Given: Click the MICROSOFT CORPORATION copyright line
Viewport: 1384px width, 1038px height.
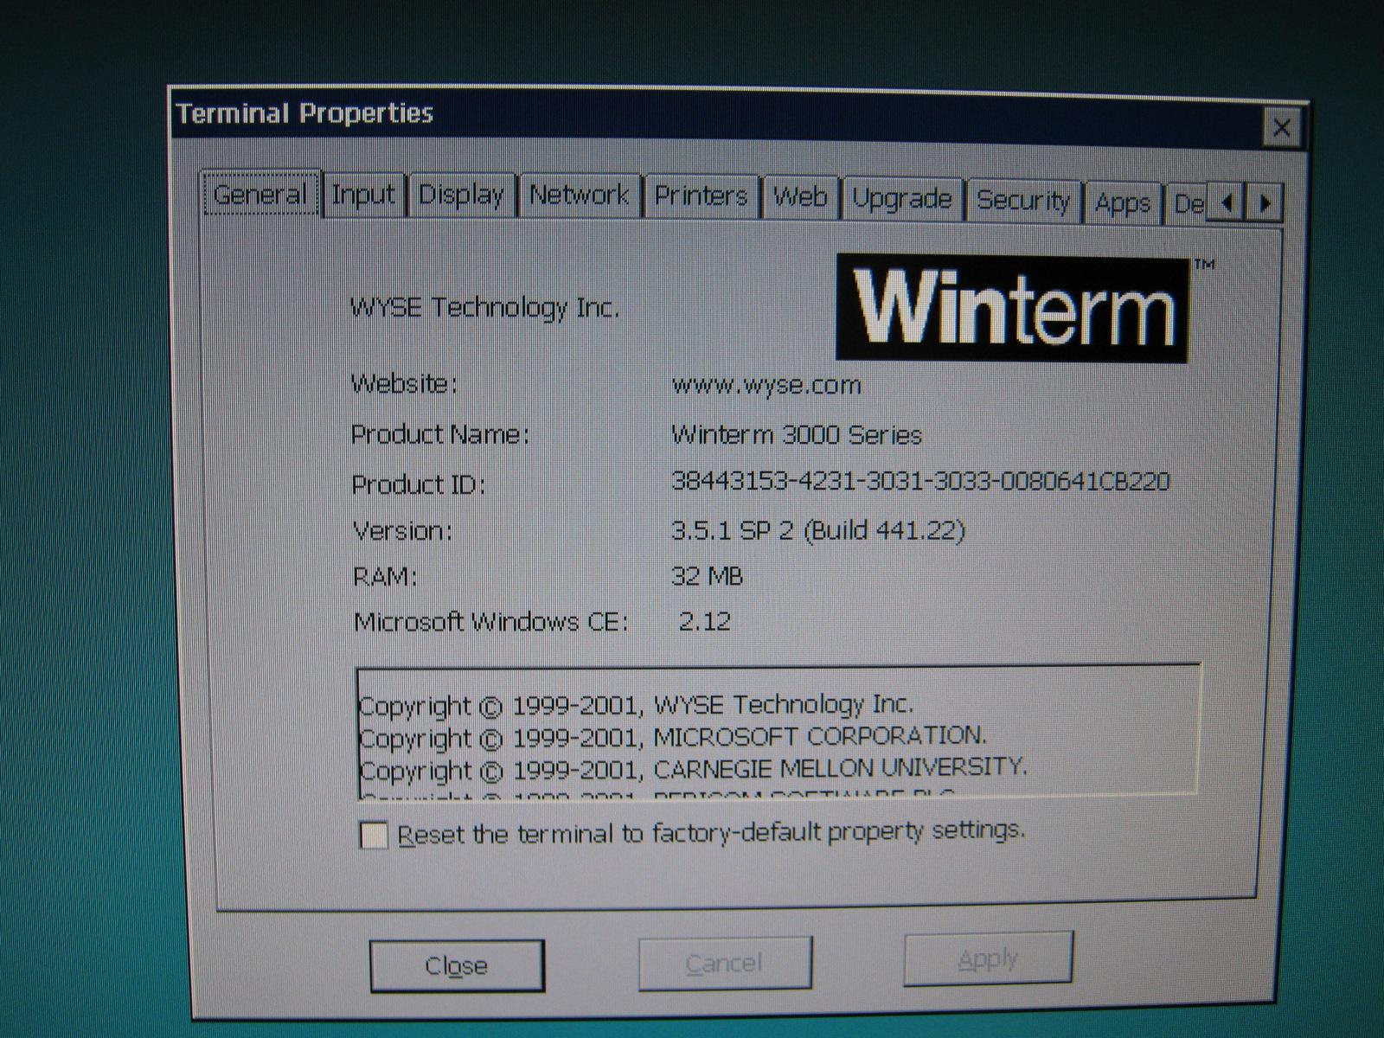Looking at the screenshot, I should click(x=673, y=738).
